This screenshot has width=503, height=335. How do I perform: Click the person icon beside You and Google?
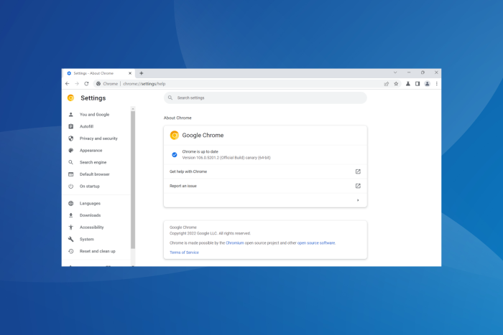(71, 114)
